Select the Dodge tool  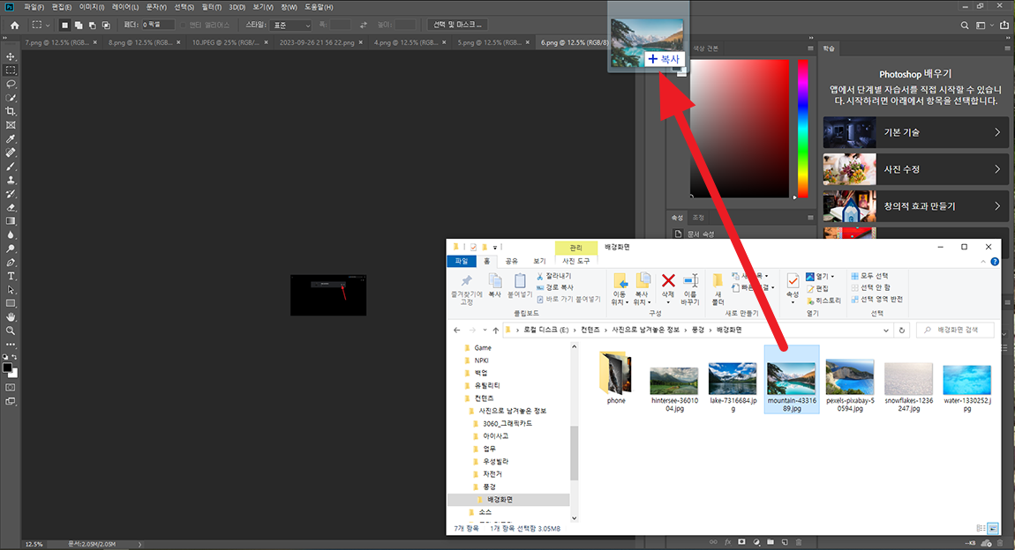coord(11,249)
